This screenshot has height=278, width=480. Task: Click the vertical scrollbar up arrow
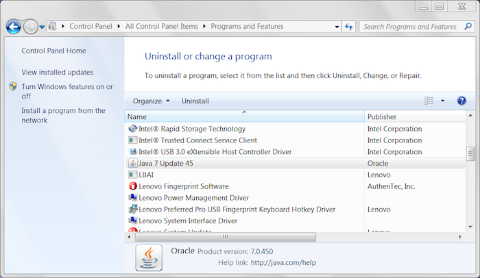click(x=470, y=115)
